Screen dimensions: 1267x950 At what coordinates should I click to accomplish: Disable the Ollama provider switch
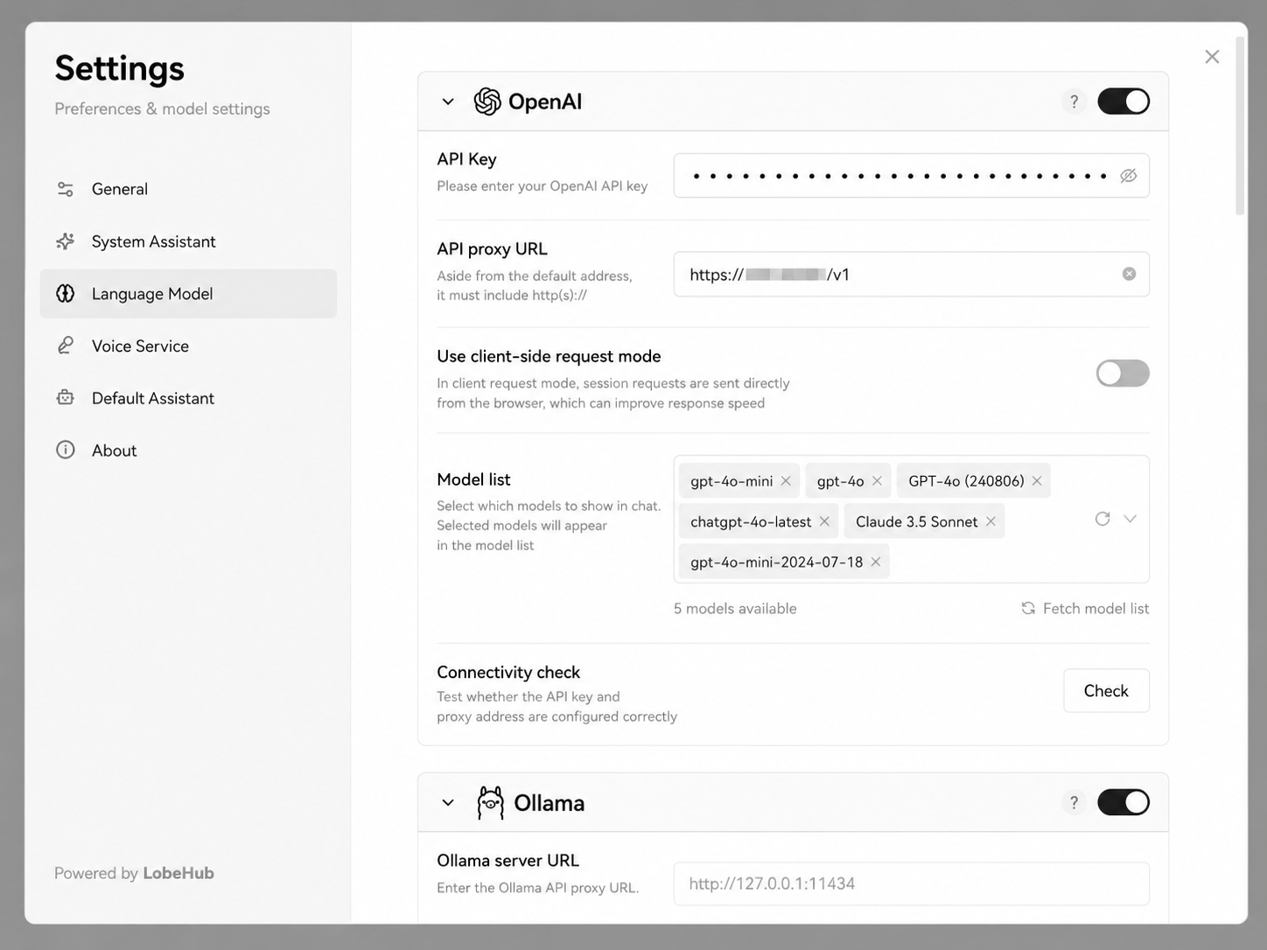[1123, 802]
